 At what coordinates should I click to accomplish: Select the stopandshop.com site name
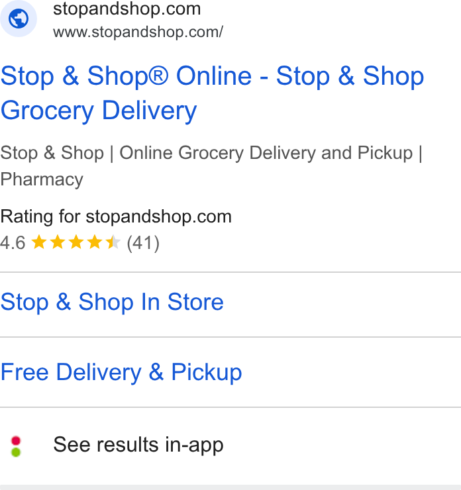tap(127, 9)
